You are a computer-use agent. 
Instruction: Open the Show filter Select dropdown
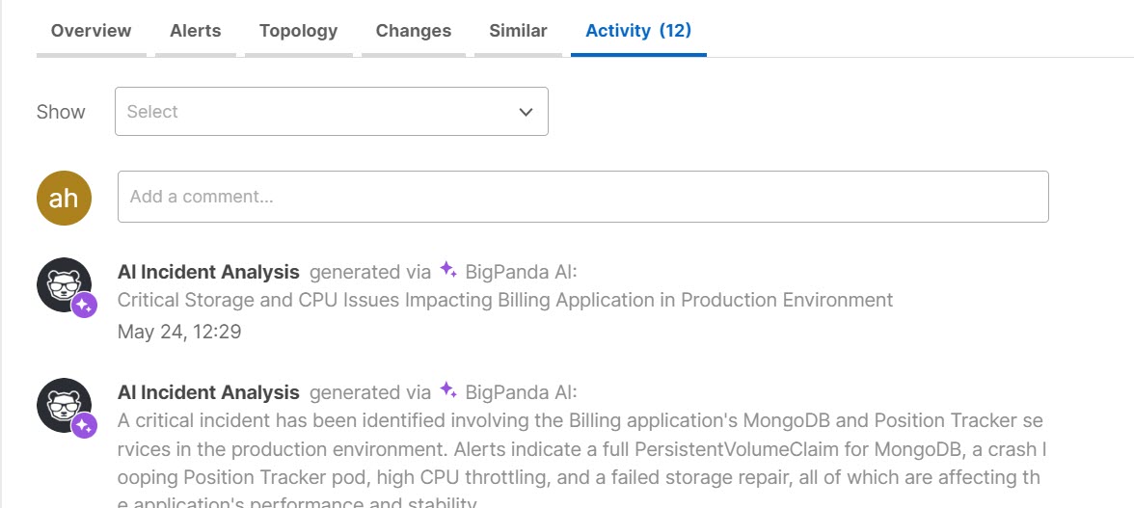pos(332,111)
